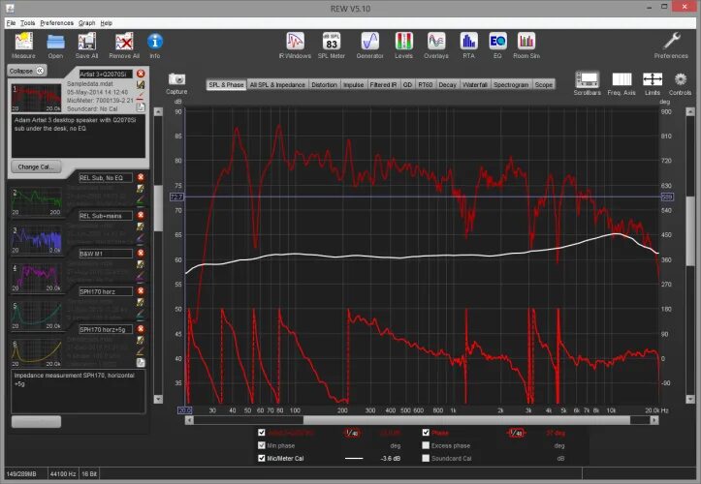Viewport: 701px width, 484px height.
Task: Click graph vertical scroll-up arrow
Action: 690,111
